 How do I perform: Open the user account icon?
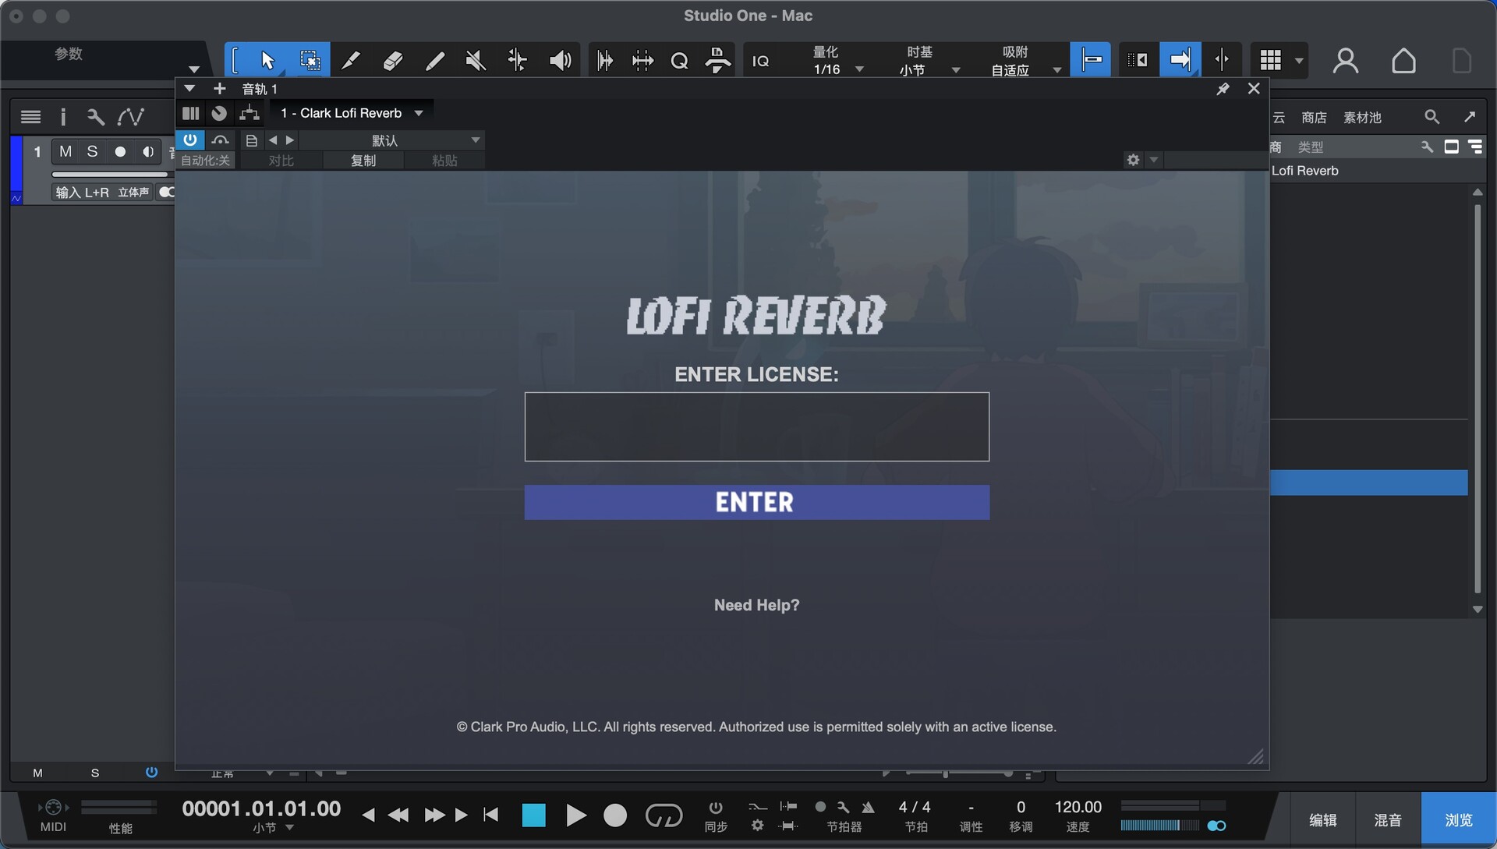1345,60
